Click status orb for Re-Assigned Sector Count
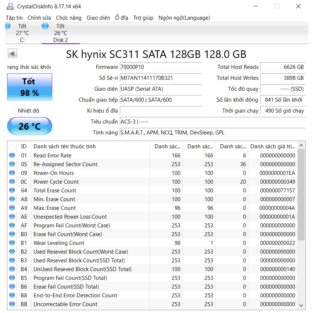Screen dimensions: 313x313 12,164
